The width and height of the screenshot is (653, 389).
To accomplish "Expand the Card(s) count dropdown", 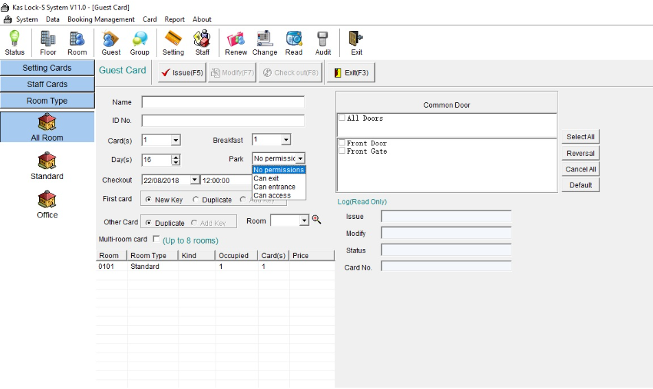I will pos(176,140).
